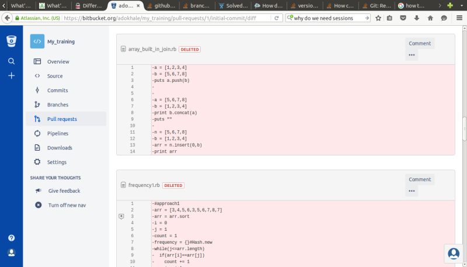The image size is (467, 267).
Task: Switch to the 'Differ...' tab
Action: click(x=89, y=5)
